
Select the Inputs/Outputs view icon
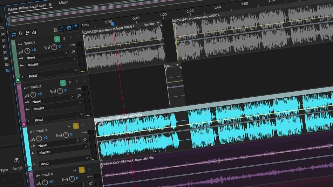(x=14, y=34)
